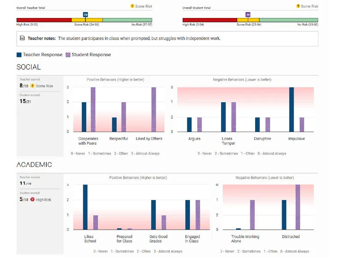343x257 pixels.
Task: Click the 'Prepared for Class' axis label
Action: tap(124, 239)
